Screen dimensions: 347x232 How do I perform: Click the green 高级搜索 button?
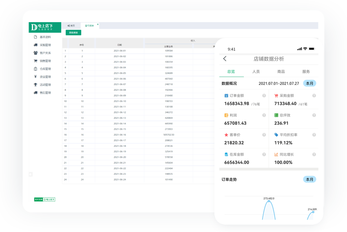click(x=73, y=32)
